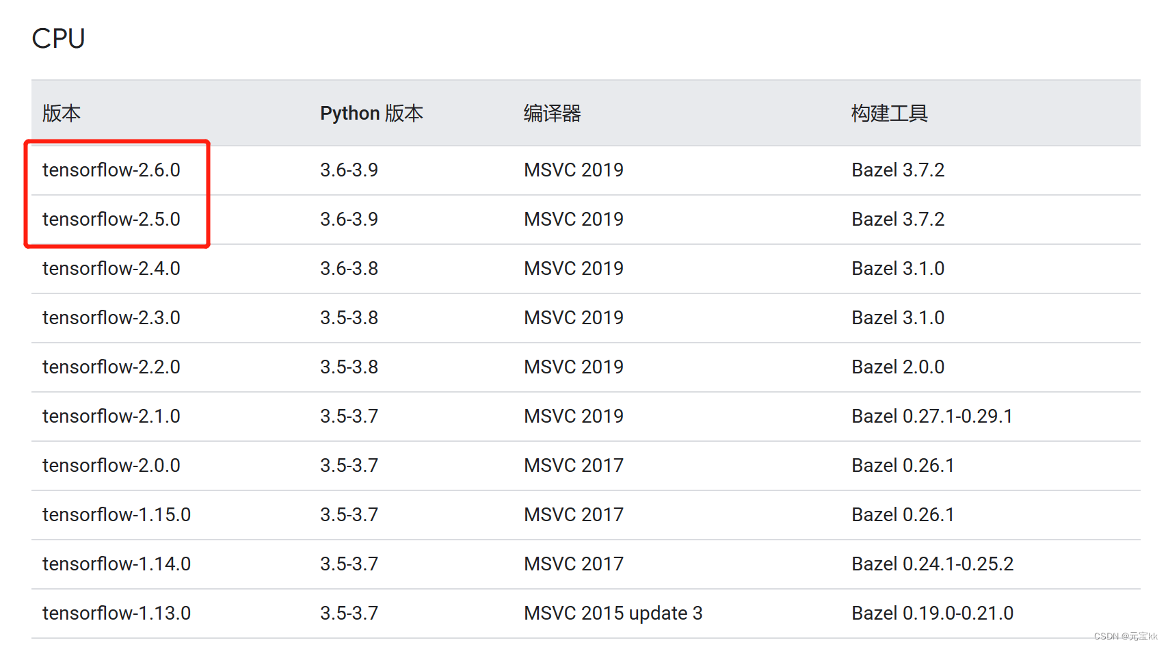This screenshot has width=1168, height=647.
Task: Select the tensorflow-2.6.0 version label
Action: (111, 170)
